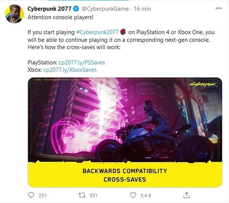Open the three-dot more options menu
229x203 pixels.
pos(219,8)
